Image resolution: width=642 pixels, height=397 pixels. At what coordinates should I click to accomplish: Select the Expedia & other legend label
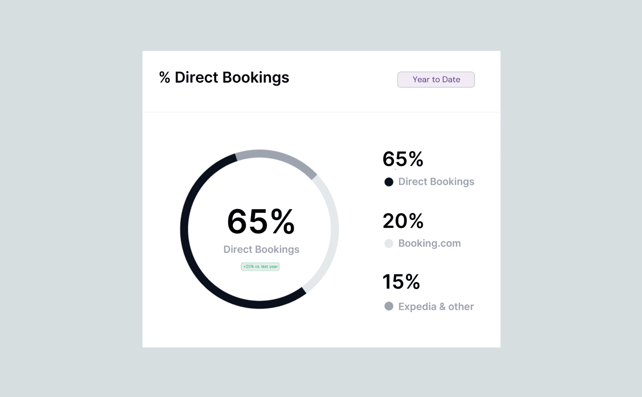pyautogui.click(x=436, y=306)
